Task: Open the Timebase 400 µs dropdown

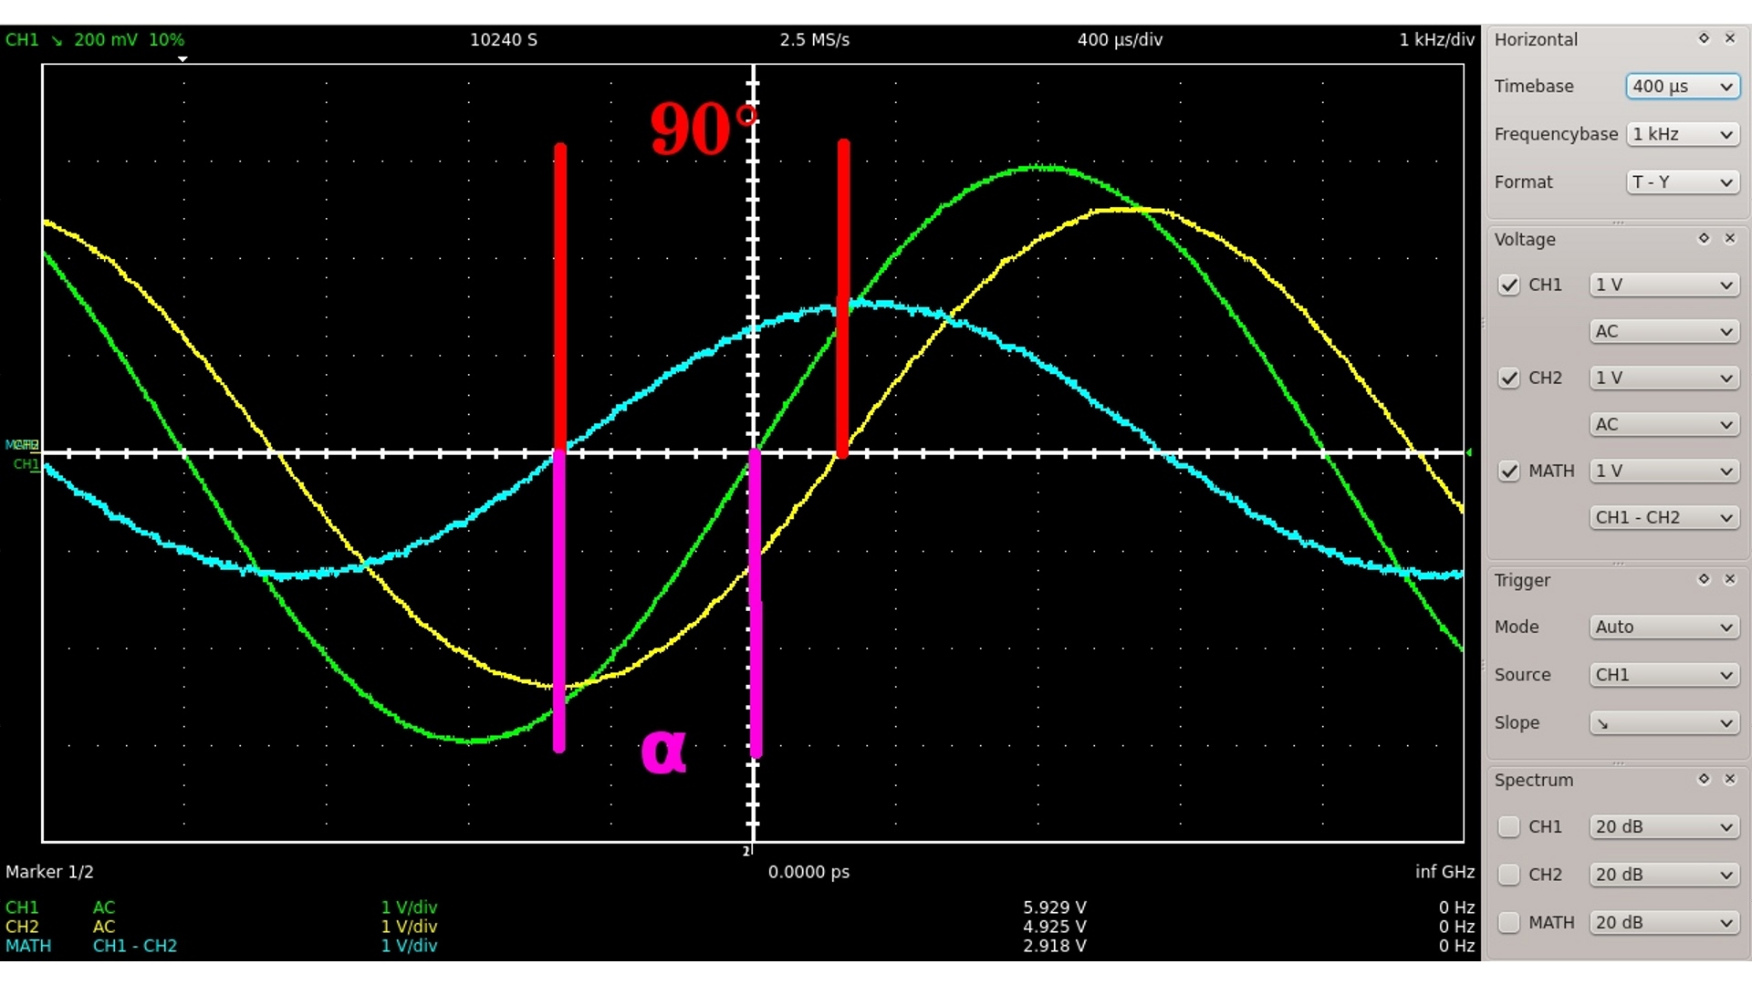Action: coord(1682,86)
